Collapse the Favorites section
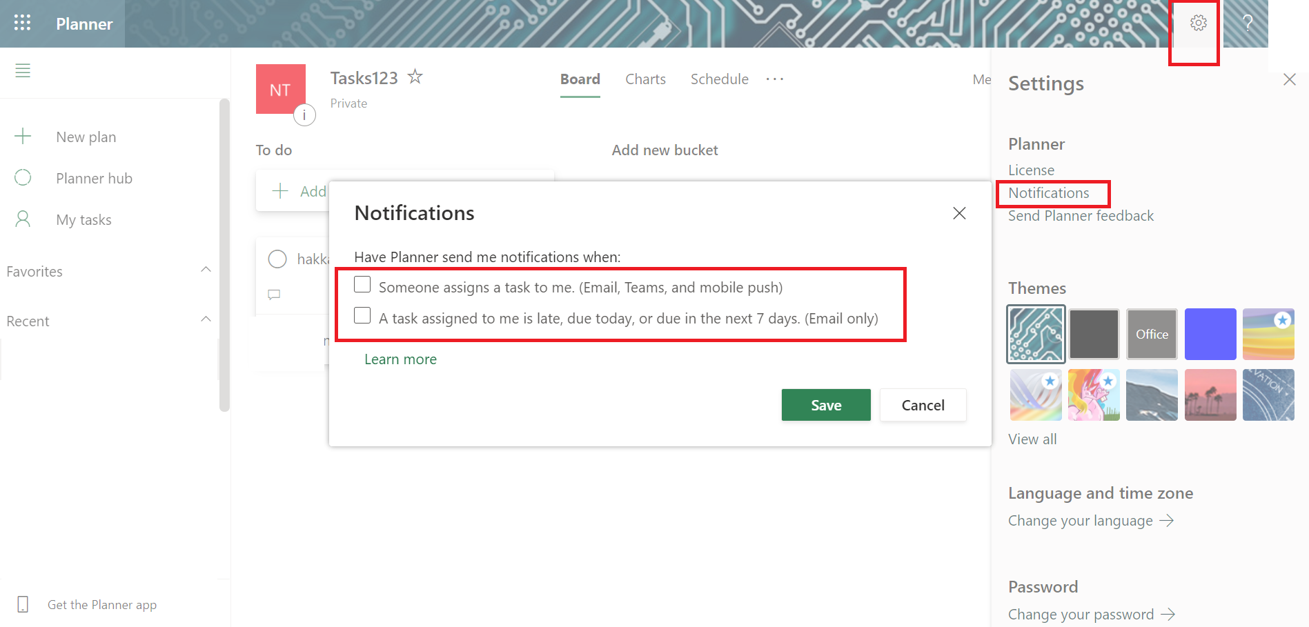Viewport: 1309px width, 627px height. pos(206,270)
